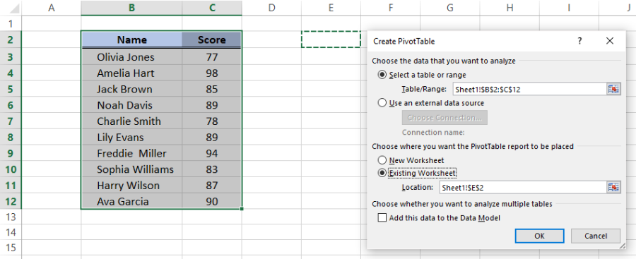Select row 1 header
This screenshot has height=259, width=636.
click(x=11, y=23)
